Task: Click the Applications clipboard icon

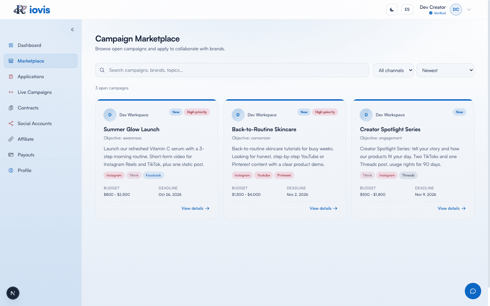Action: tap(11, 76)
